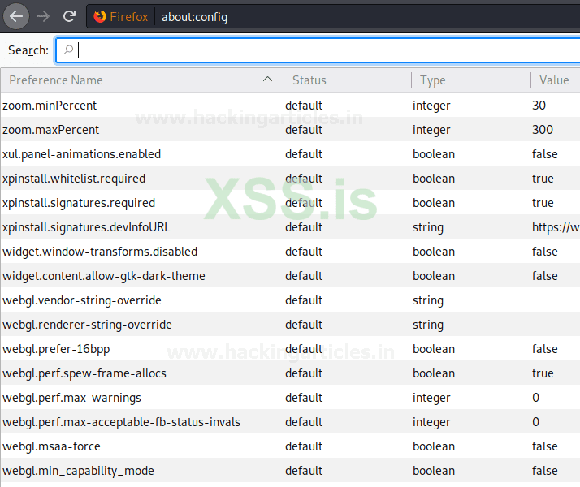Click default status of zoom.maxPercent
This screenshot has height=487, width=580.
304,130
